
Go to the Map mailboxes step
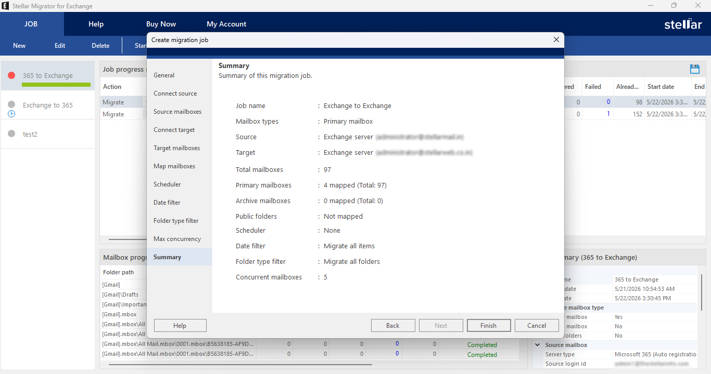(x=179, y=166)
